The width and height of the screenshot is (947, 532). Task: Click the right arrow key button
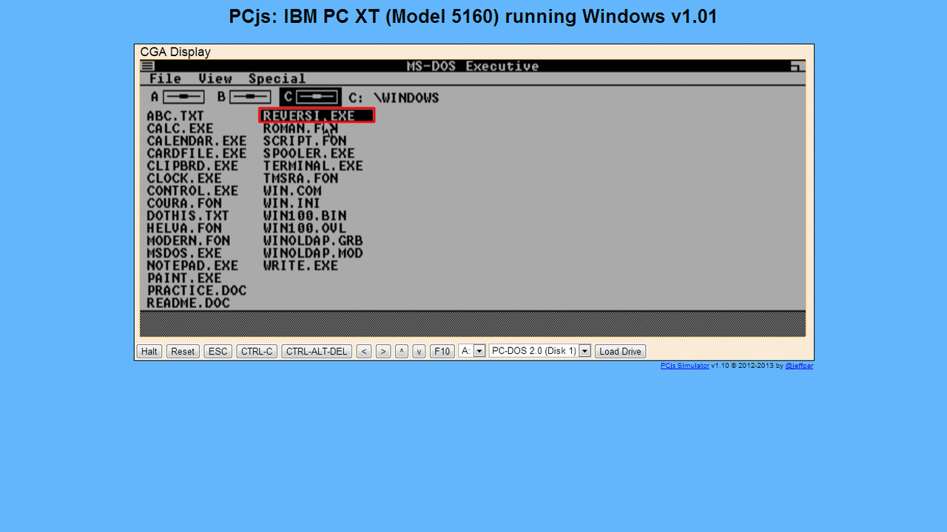[x=383, y=352]
